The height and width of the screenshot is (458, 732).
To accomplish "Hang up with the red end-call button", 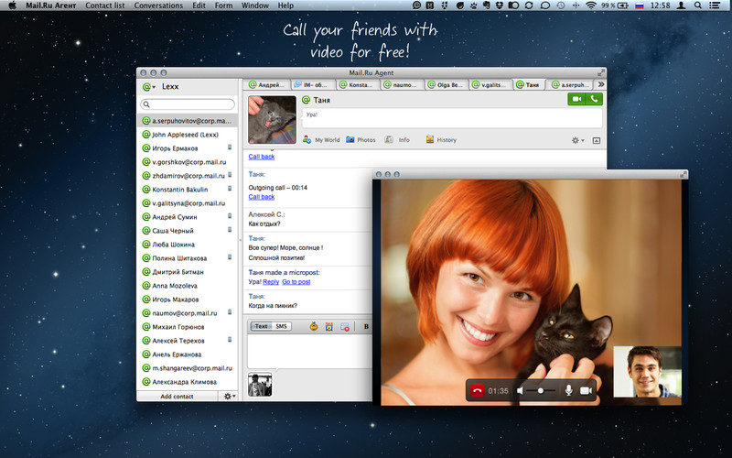I will [x=477, y=390].
